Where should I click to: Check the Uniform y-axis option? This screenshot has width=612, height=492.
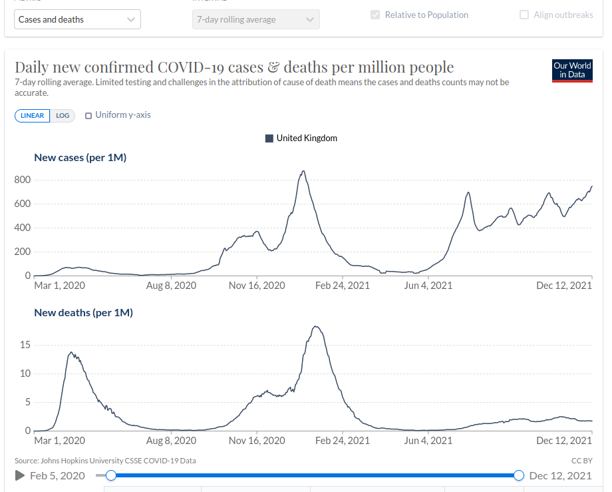click(88, 116)
